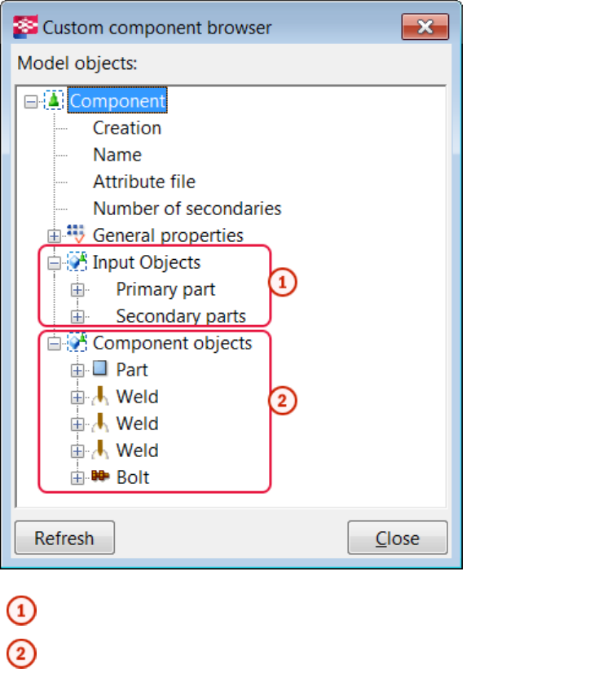Click the blue Part icon

coord(100,369)
